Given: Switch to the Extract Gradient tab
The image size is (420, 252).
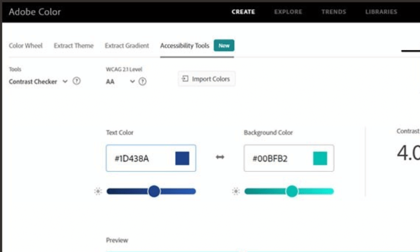Looking at the screenshot, I should click(127, 46).
